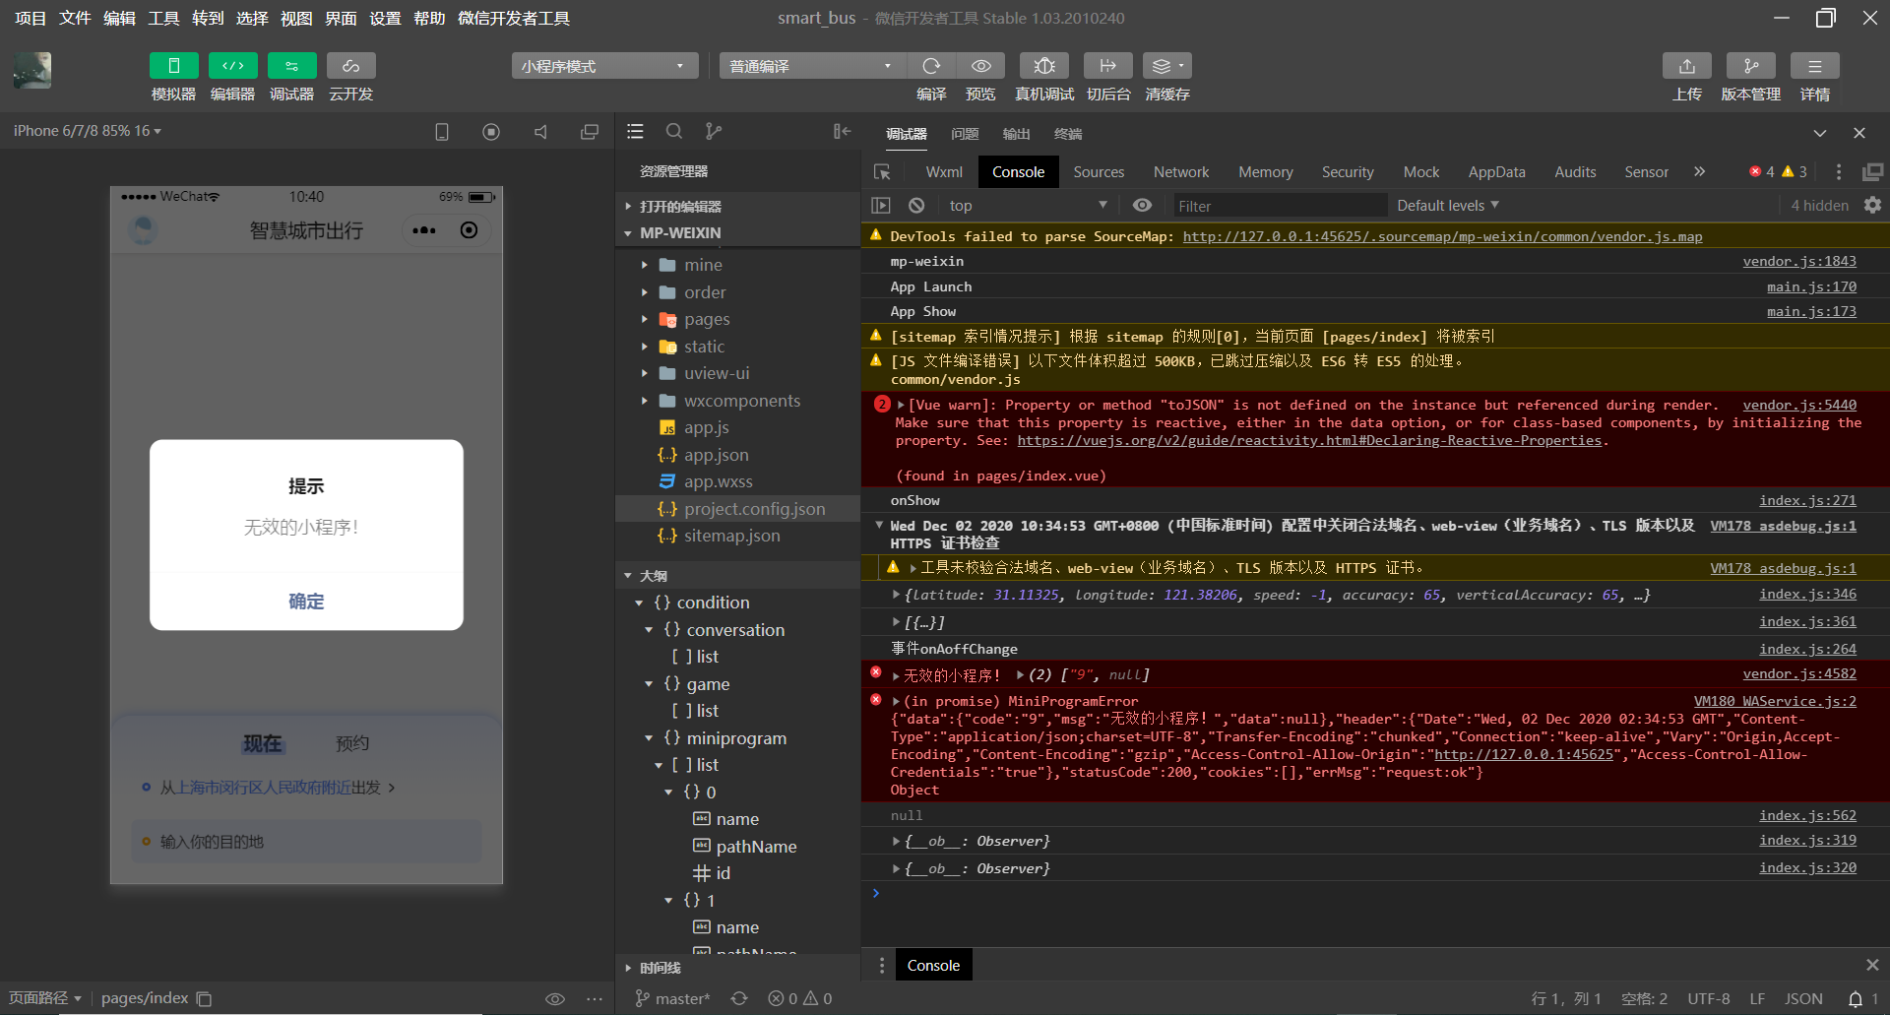Open the search icon in editor sidebar

(674, 131)
